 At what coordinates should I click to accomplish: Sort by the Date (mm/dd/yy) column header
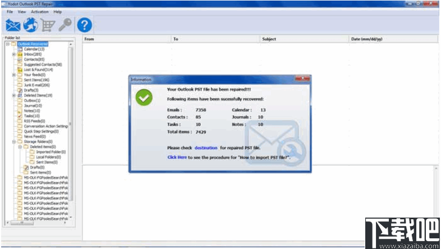pos(394,39)
